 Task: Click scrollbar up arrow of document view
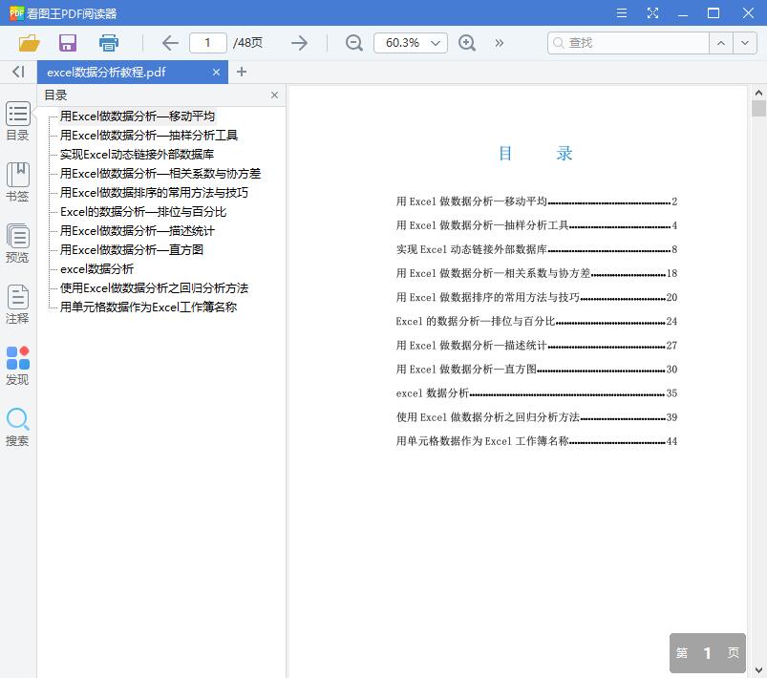(758, 93)
